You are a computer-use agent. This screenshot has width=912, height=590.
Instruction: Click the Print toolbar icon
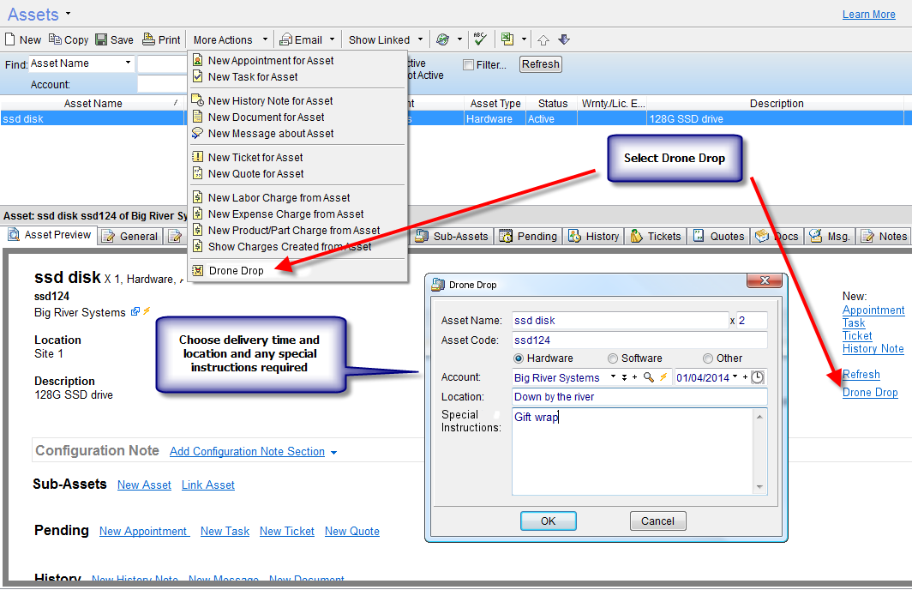click(x=148, y=39)
